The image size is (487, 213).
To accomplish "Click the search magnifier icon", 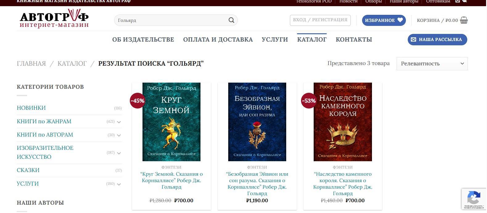I will 231,20.
